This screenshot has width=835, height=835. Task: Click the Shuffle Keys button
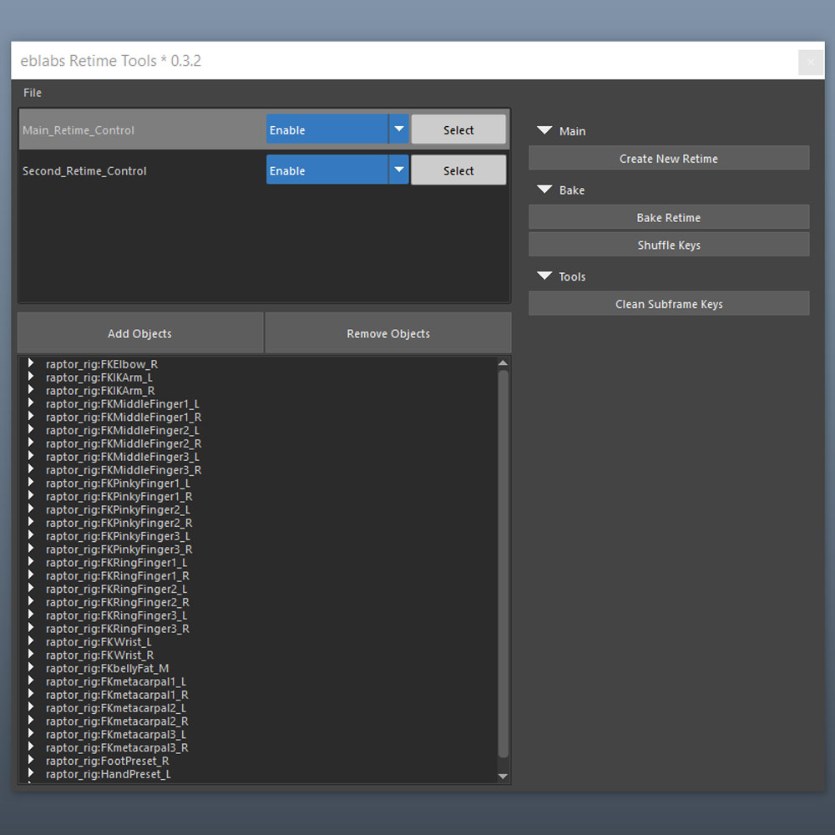click(x=669, y=245)
